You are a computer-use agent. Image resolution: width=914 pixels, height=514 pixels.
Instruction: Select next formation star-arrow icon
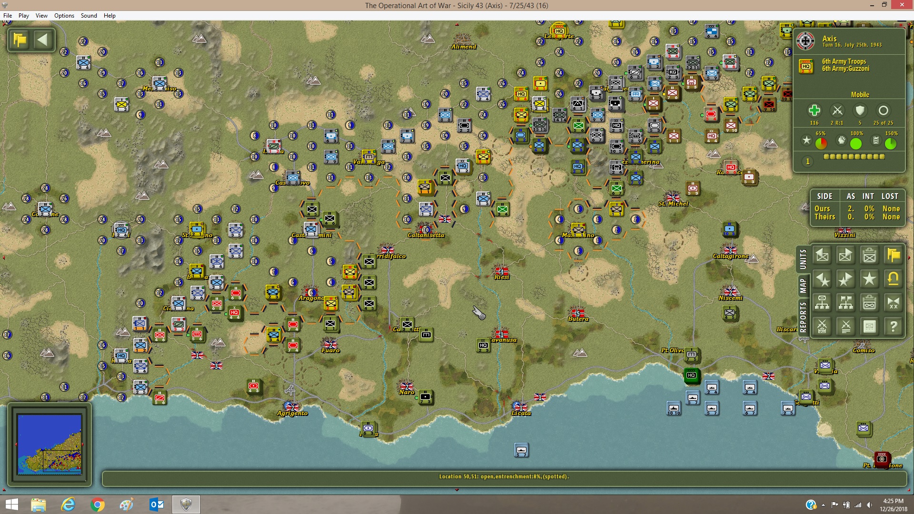coord(845,279)
